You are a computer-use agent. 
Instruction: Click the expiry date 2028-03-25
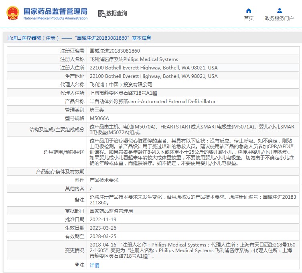pyautogui.click(x=103, y=236)
